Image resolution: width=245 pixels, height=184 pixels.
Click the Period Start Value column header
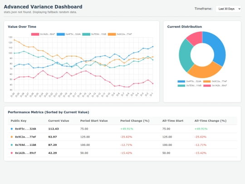(x=94, y=121)
